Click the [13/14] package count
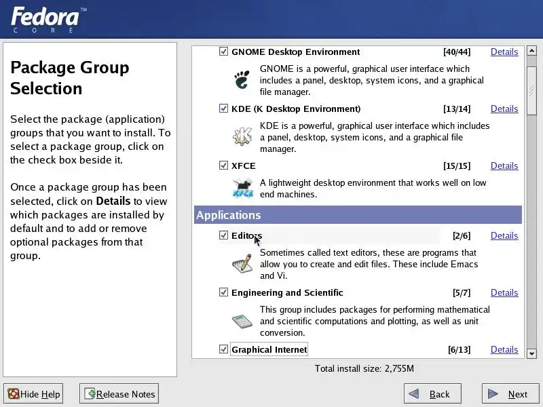 tap(457, 109)
